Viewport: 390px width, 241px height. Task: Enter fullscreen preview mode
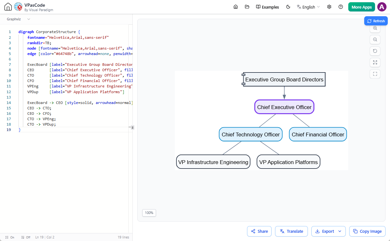375,74
